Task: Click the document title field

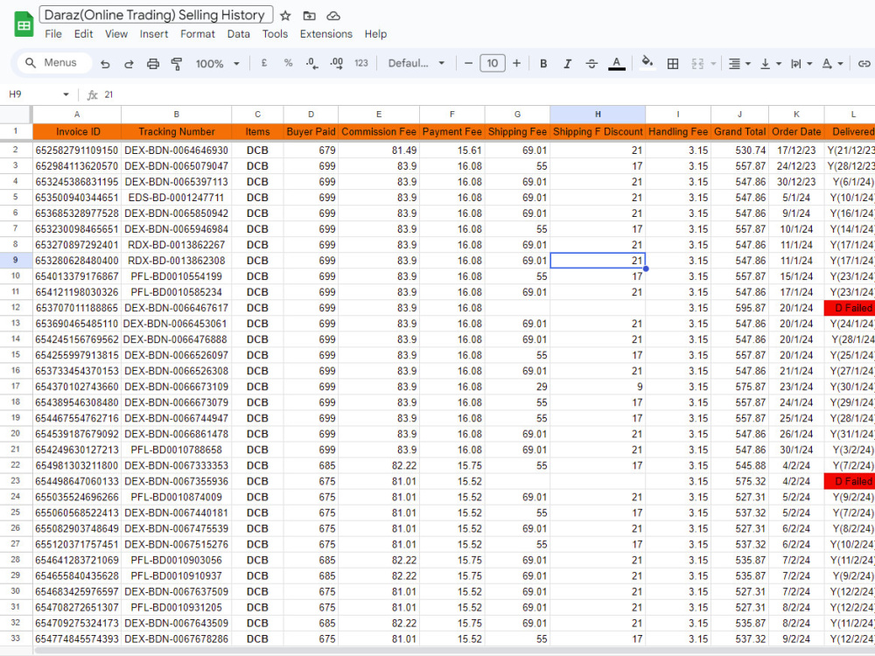Action: [x=156, y=15]
